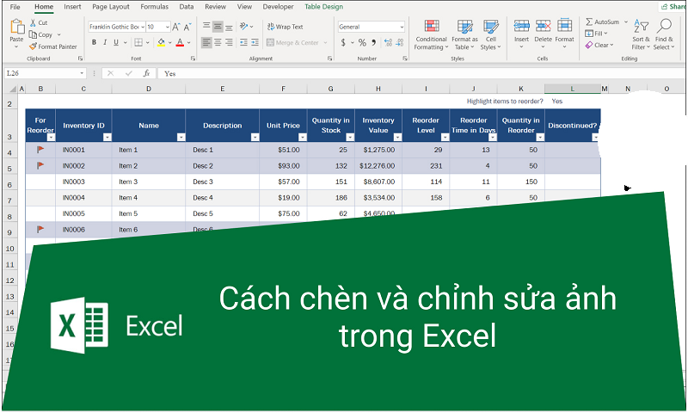Open the Font dialog launcher
Screen dimensions: 688x413
(193, 59)
